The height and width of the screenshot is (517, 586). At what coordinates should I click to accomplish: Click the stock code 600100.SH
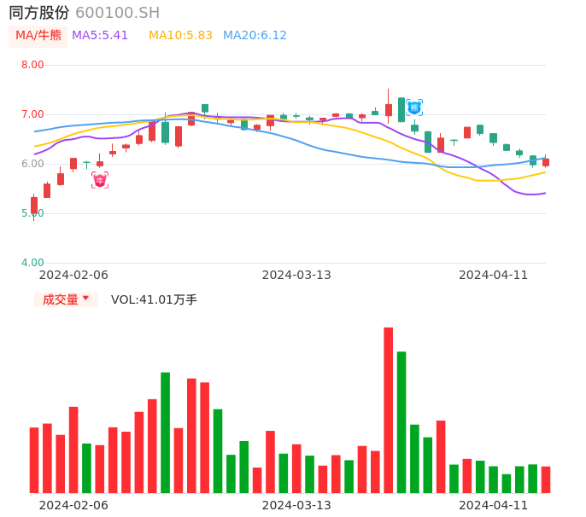(x=117, y=13)
